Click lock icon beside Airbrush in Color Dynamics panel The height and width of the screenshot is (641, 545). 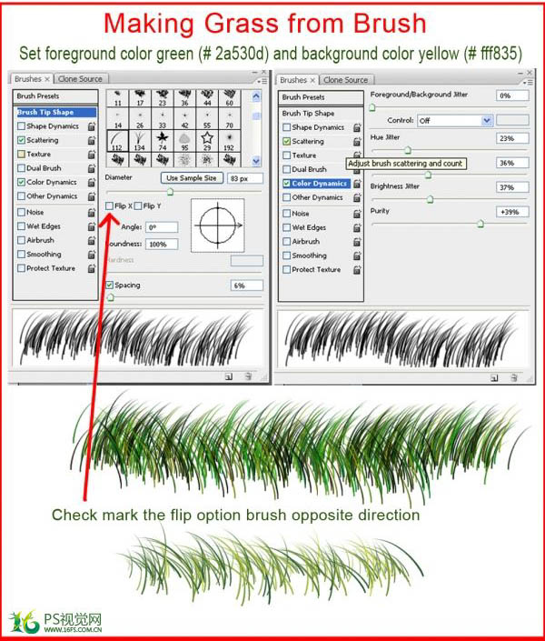[x=357, y=242]
